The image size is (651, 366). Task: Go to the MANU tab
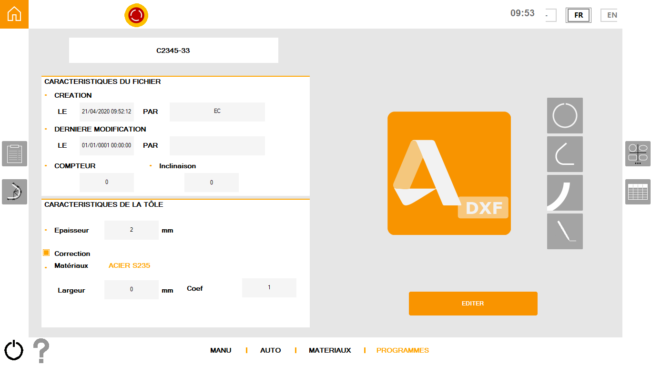pos(221,350)
